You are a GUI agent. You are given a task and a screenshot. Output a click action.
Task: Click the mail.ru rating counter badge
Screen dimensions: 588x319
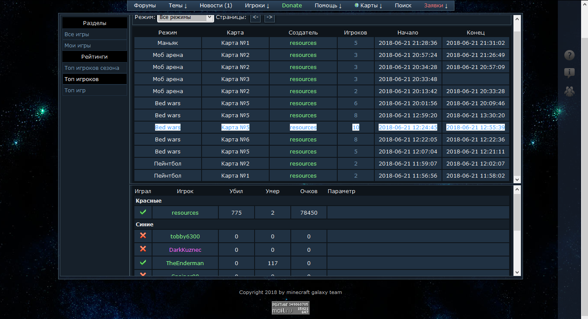point(290,307)
